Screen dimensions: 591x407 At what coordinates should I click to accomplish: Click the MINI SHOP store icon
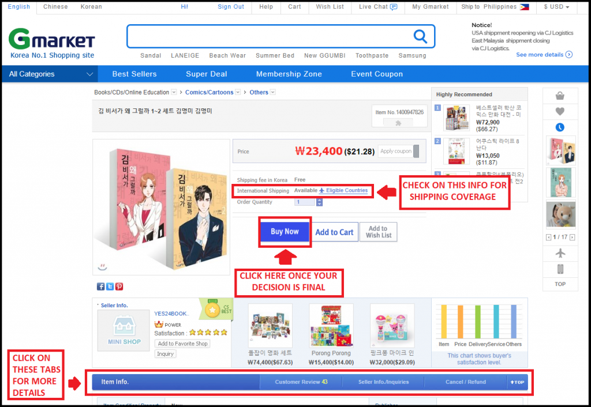tap(125, 330)
